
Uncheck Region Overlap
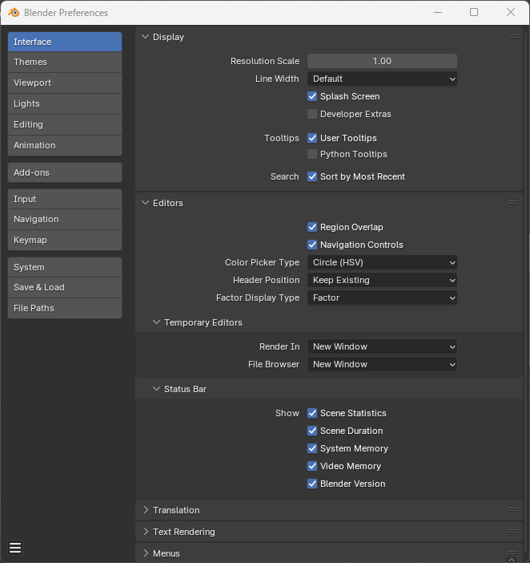click(x=312, y=227)
